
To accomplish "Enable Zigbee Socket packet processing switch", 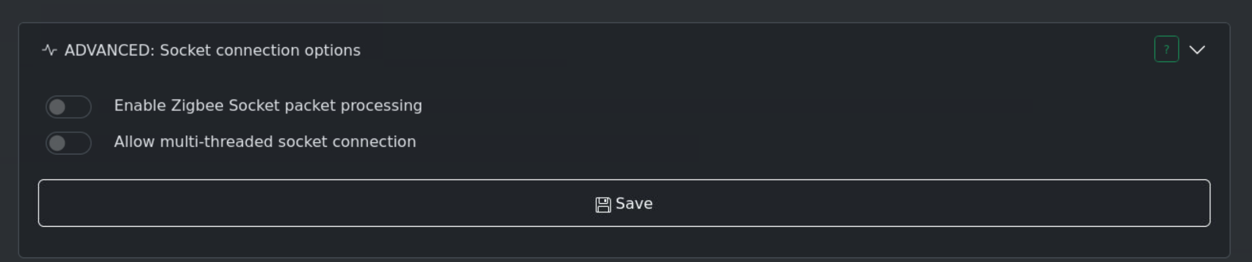I will 69,107.
